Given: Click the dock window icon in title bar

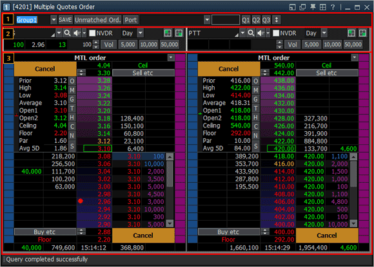Looking at the screenshot, I should point(292,7).
